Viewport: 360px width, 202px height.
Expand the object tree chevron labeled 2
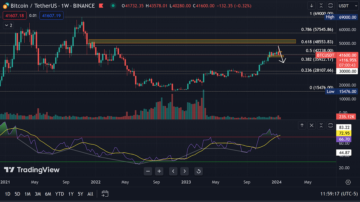pos(8,25)
